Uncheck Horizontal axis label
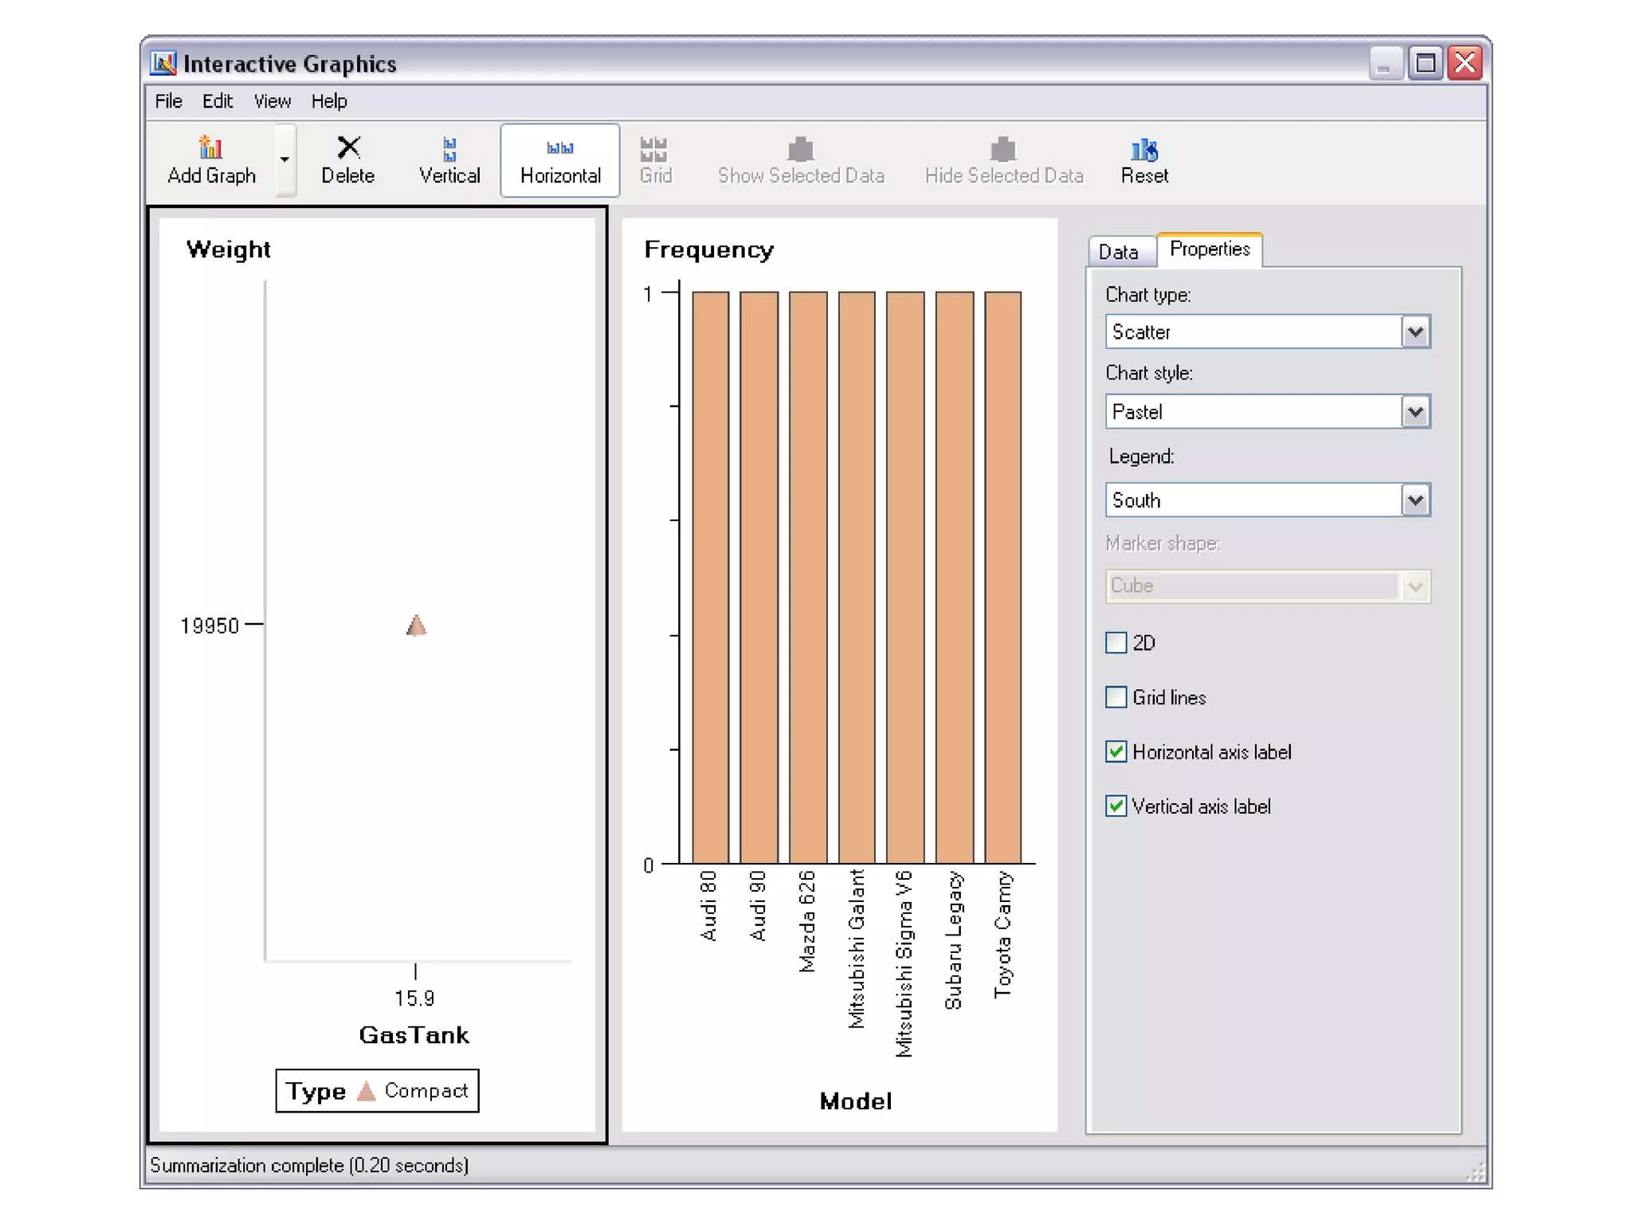 coord(1116,751)
